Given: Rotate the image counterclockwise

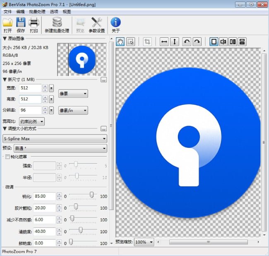Looking at the screenshot, I should click(x=187, y=41).
